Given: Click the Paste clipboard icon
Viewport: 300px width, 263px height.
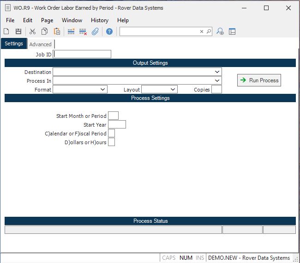Looking at the screenshot, I should click(57, 31).
